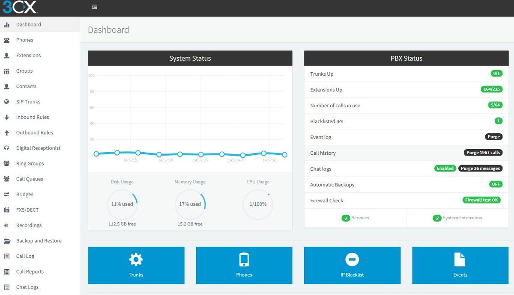The image size is (514, 295).
Task: Click the 15.2 GB free text
Action: pos(190,224)
